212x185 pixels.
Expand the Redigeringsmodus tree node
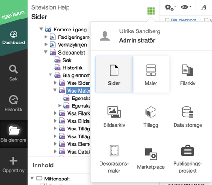[x=46, y=37]
